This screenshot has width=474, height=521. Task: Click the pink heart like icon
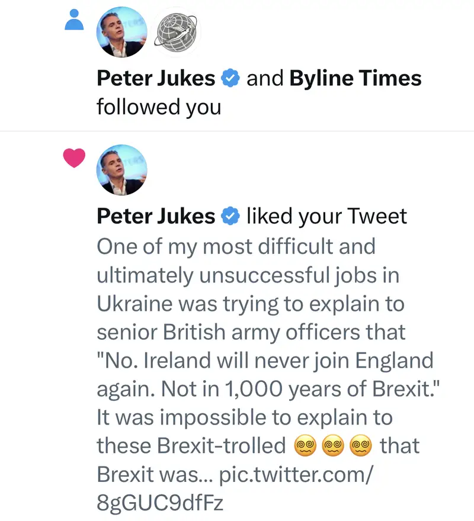pyautogui.click(x=73, y=158)
